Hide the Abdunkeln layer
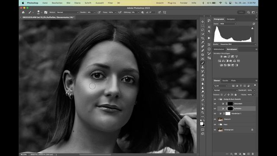This screenshot has height=156, width=277. click(x=215, y=104)
